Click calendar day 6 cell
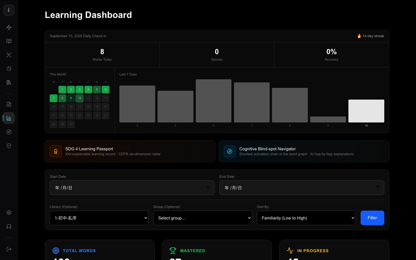416x260 pixels. (x=106, y=89)
